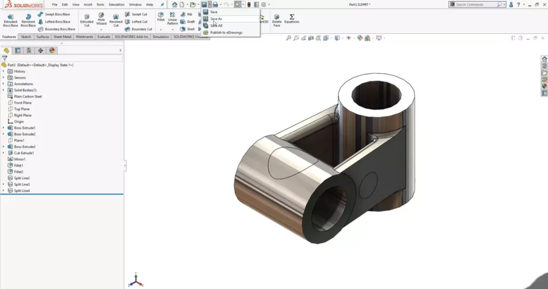This screenshot has height=289, width=548.
Task: Click the Edit Appearance colored ball icon
Action: 360,38
